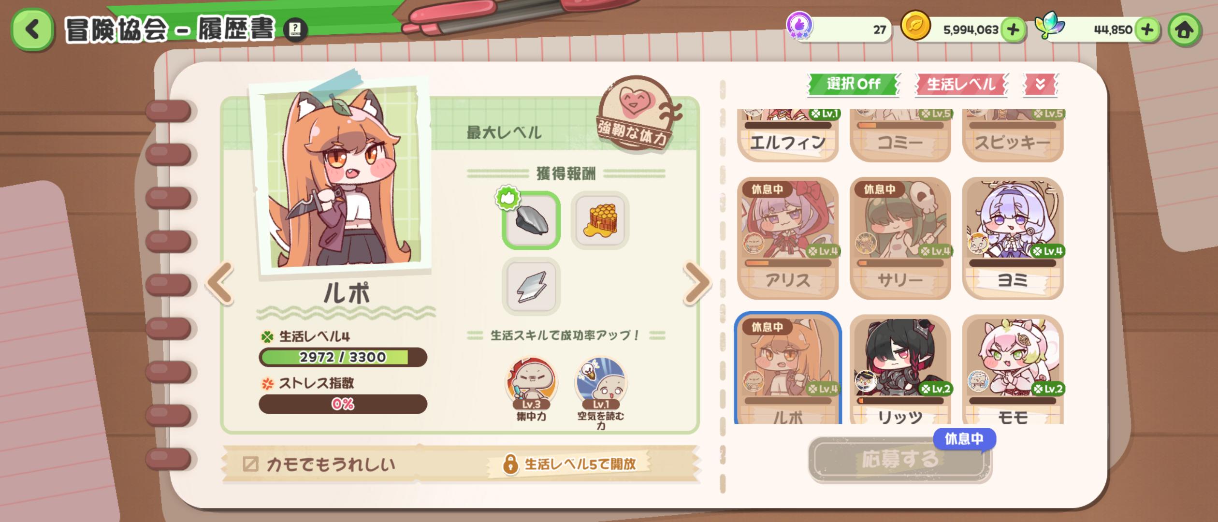
Task: Check the カモでもうれしい checkbox
Action: (x=250, y=464)
